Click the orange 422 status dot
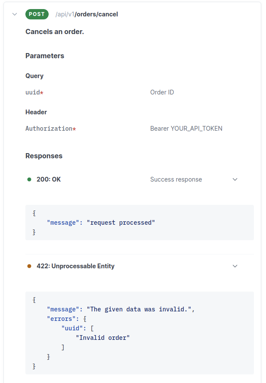Image resolution: width=266 pixels, height=383 pixels. coord(29,266)
